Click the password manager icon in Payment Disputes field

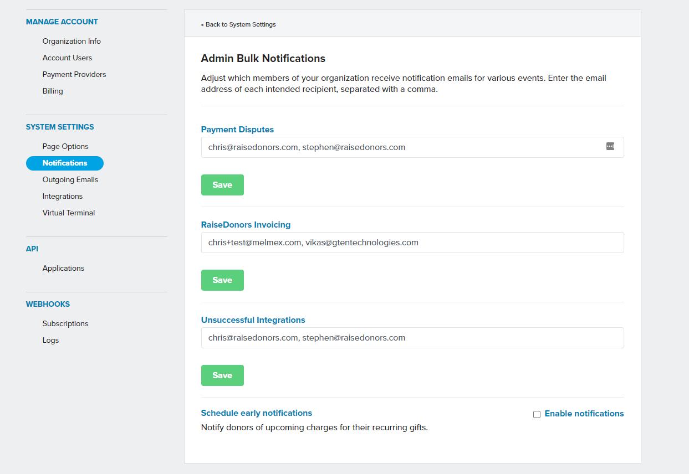pos(610,147)
